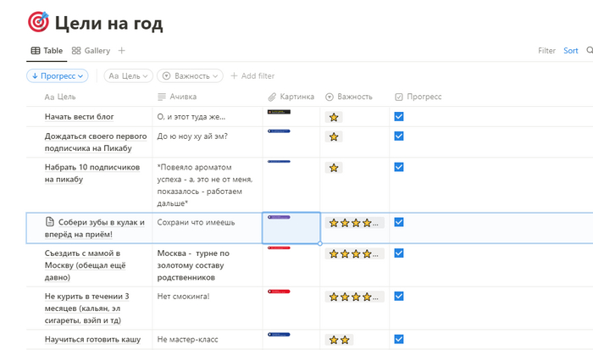Image resolution: width=593 pixels, height=350 pixels.
Task: Toggle progress checkbox for 'Не курить' row
Action: 399,296
